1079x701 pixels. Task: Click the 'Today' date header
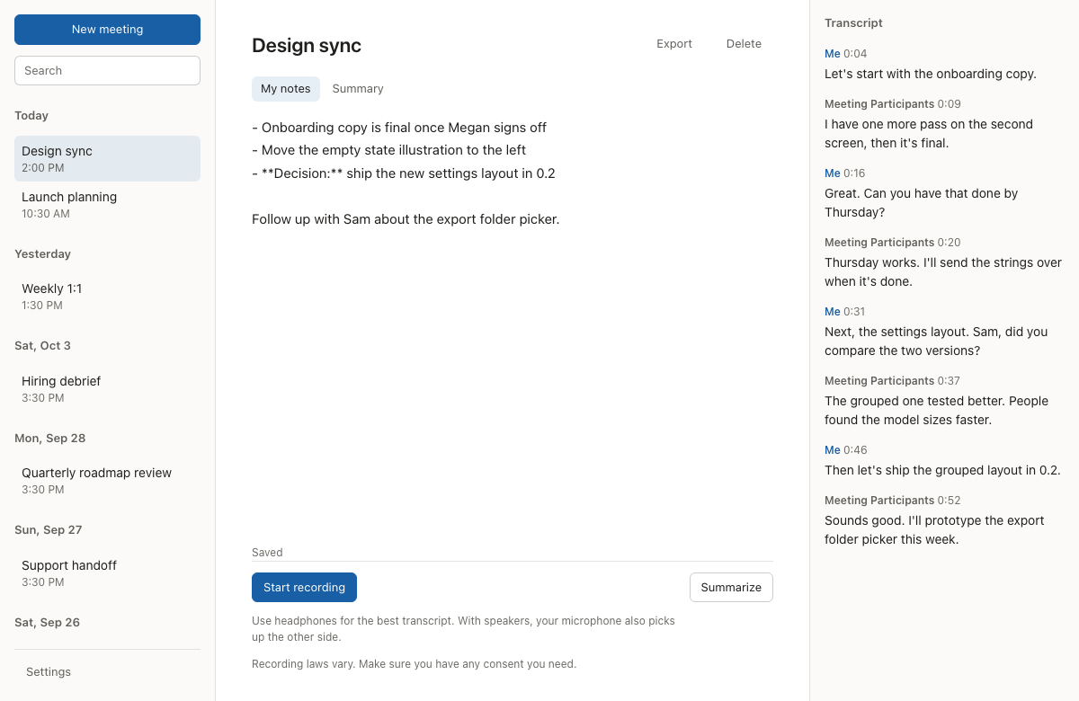click(31, 116)
